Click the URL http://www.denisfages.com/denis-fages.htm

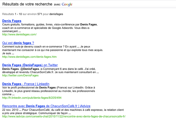click(29, 57)
